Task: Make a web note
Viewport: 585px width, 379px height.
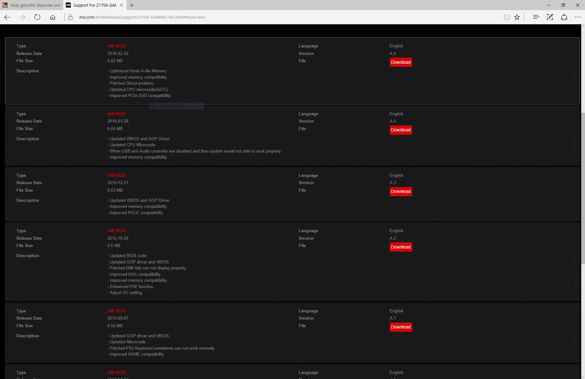Action: pyautogui.click(x=550, y=17)
